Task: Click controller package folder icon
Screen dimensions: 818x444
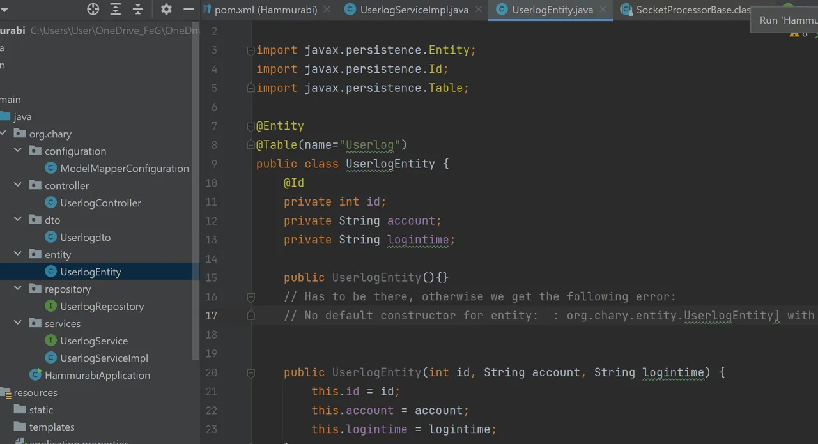Action: pyautogui.click(x=35, y=185)
